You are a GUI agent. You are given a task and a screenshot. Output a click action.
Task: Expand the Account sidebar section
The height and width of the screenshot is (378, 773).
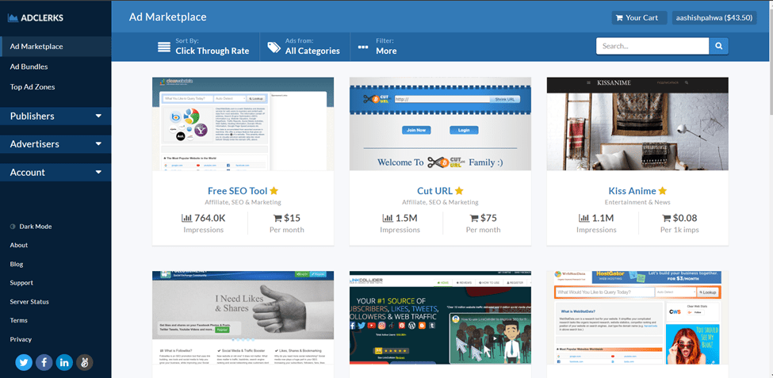point(55,172)
